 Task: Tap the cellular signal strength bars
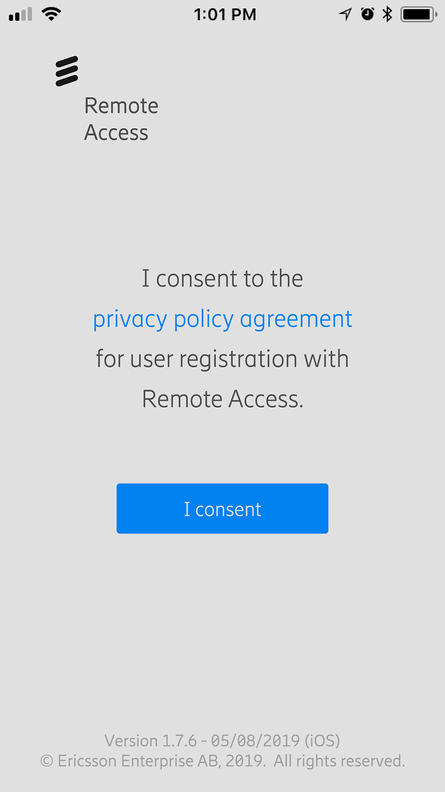[x=20, y=14]
